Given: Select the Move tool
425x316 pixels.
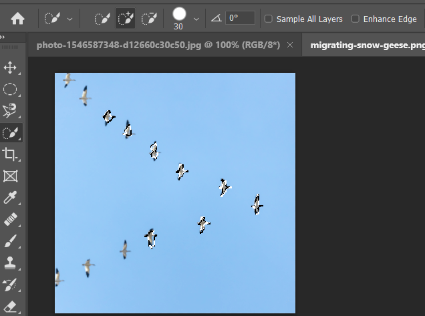Looking at the screenshot, I should tap(10, 67).
